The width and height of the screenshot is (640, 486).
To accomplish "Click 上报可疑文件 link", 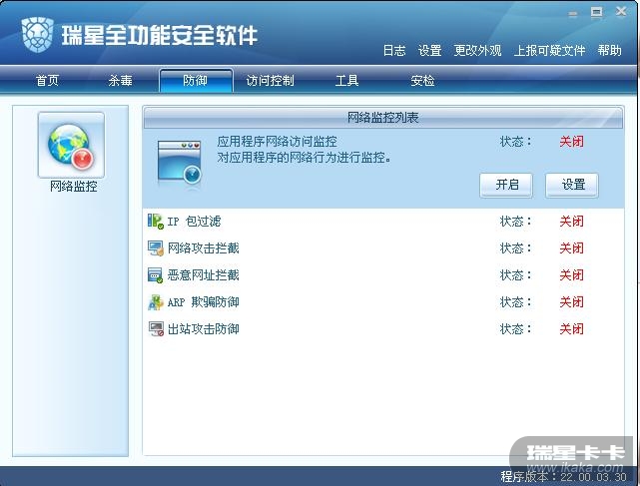I will tap(549, 51).
